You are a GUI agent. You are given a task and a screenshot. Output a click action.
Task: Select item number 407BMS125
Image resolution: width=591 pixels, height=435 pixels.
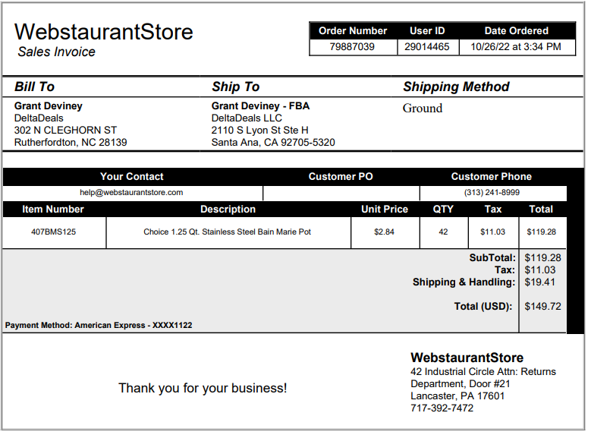(x=54, y=232)
